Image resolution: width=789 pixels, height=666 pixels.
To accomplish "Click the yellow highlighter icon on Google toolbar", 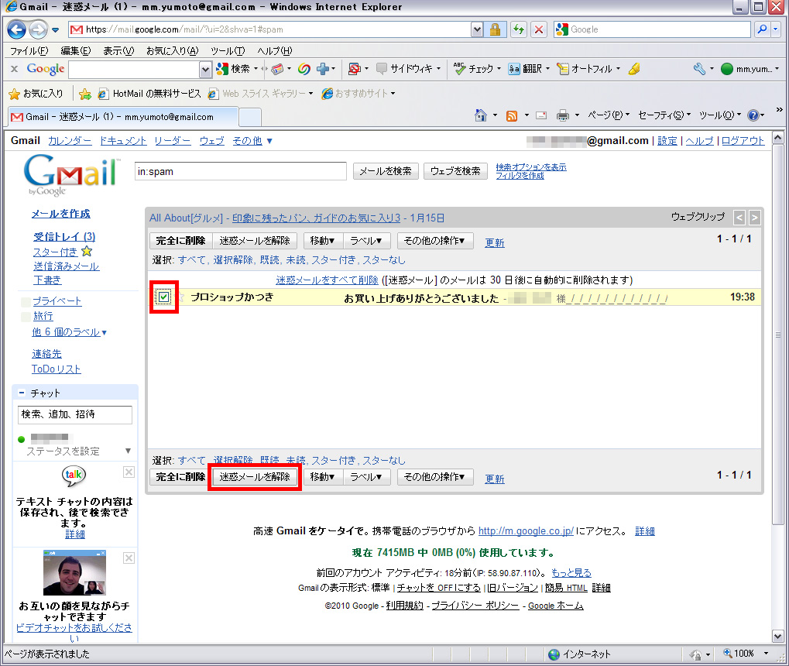I will click(x=634, y=69).
